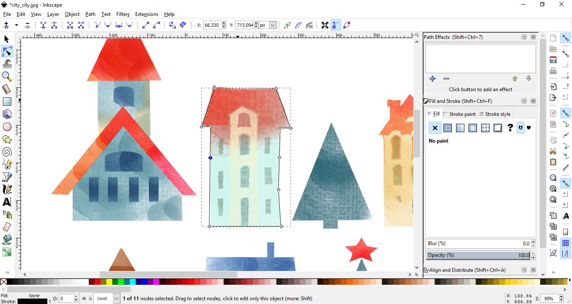Select the 3D Box tool

pyautogui.click(x=7, y=114)
